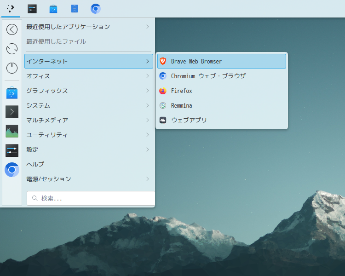Launch Remmina remote desktop
Screen dimensions: 345x276
pos(222,105)
